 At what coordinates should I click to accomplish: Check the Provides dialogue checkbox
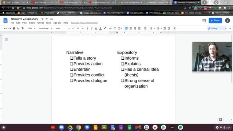click(71, 80)
